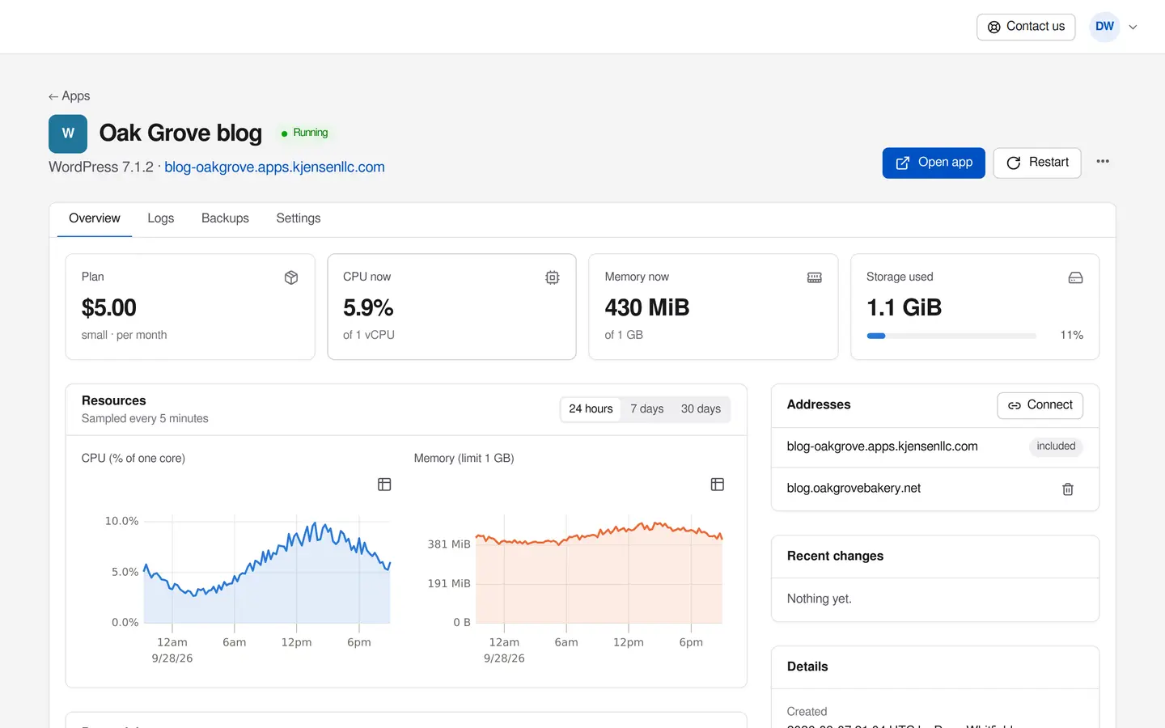This screenshot has width=1165, height=728.
Task: Click the Oak Grove blog title
Action: 180,133
